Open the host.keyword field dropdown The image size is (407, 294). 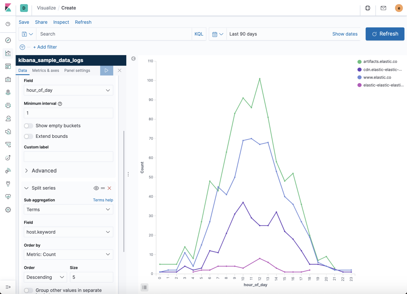click(69, 232)
